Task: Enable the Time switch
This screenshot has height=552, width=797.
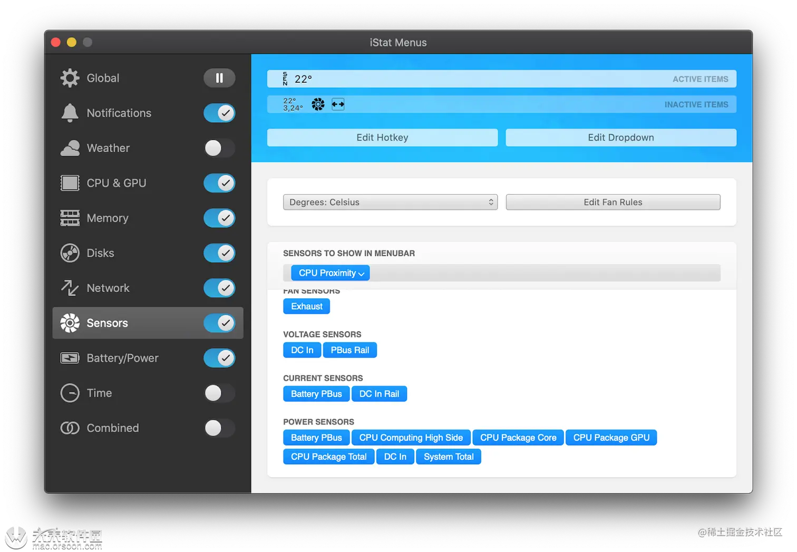Action: point(219,393)
